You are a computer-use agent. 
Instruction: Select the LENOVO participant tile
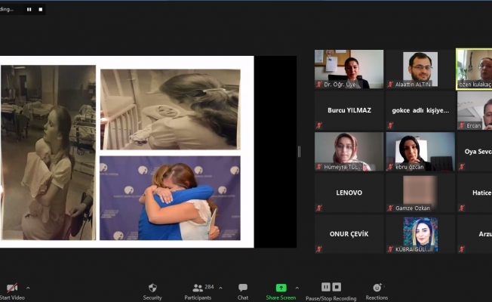point(349,193)
